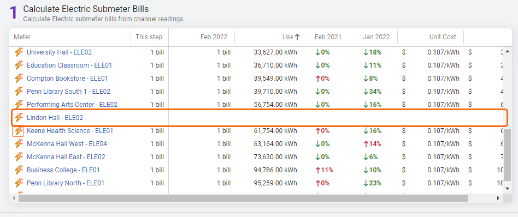Click the Education Classroom - ELE01 meter icon
This screenshot has height=217, width=518.
pyautogui.click(x=19, y=65)
